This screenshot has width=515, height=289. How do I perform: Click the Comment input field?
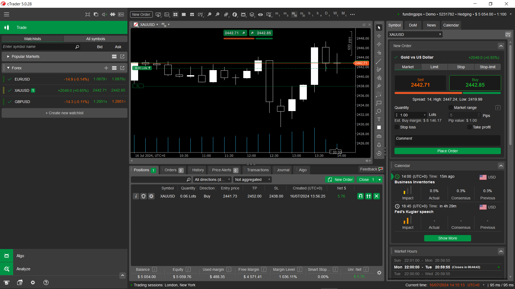tap(447, 140)
